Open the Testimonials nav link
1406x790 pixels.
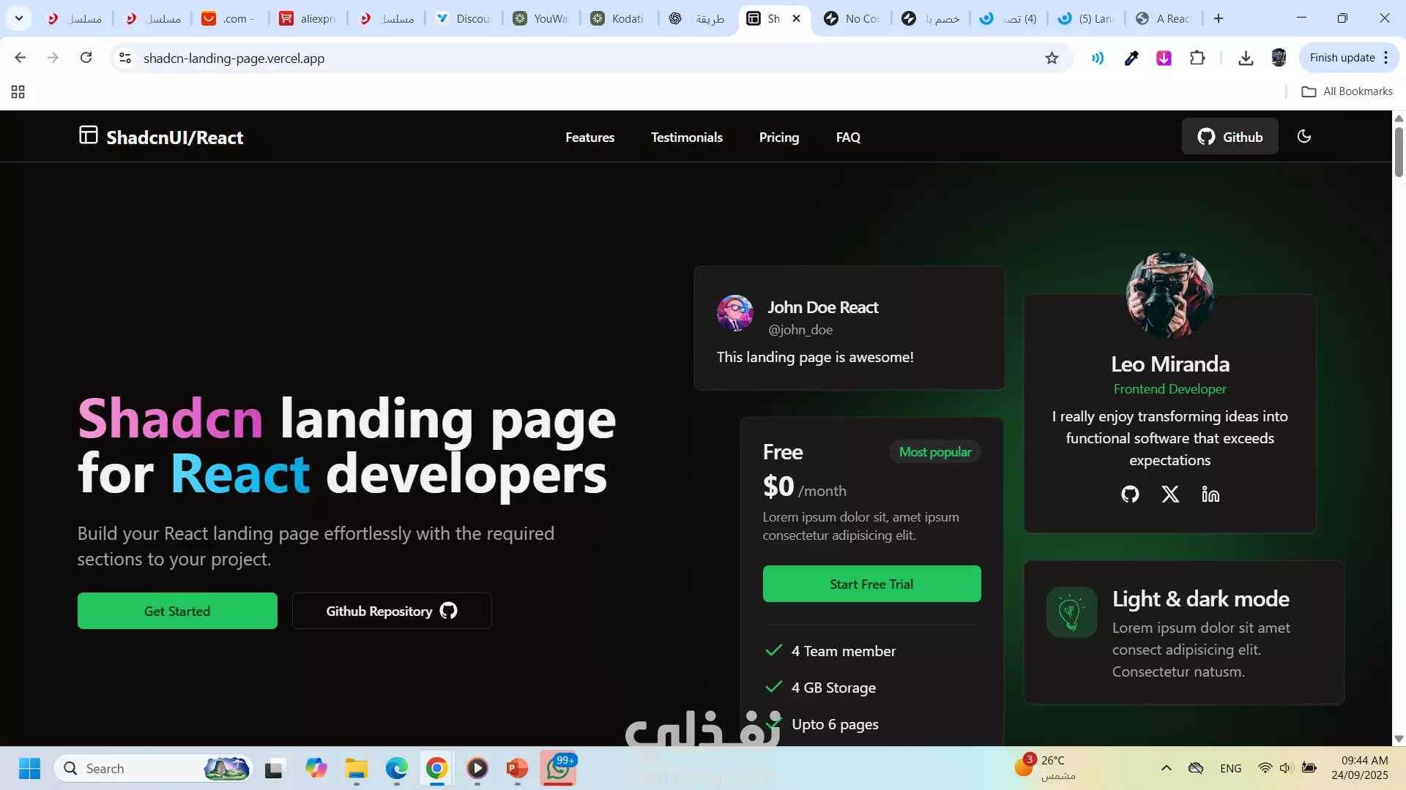point(686,138)
